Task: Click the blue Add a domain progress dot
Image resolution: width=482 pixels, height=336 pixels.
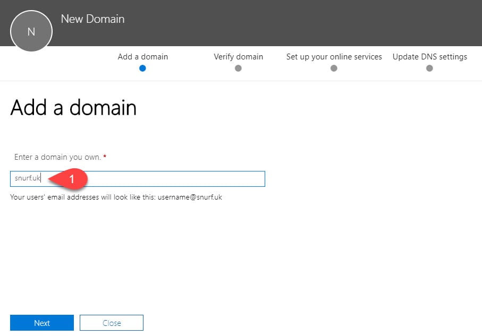Action: click(142, 68)
